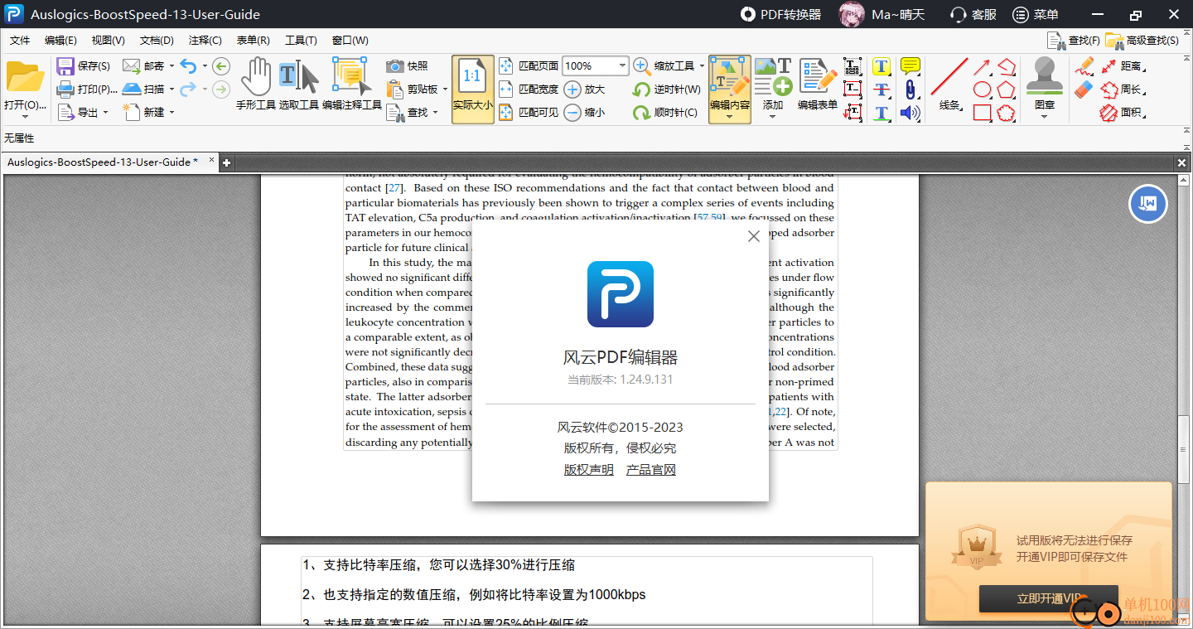Click the Save floppy disk icon
The image size is (1193, 629).
pos(65,65)
